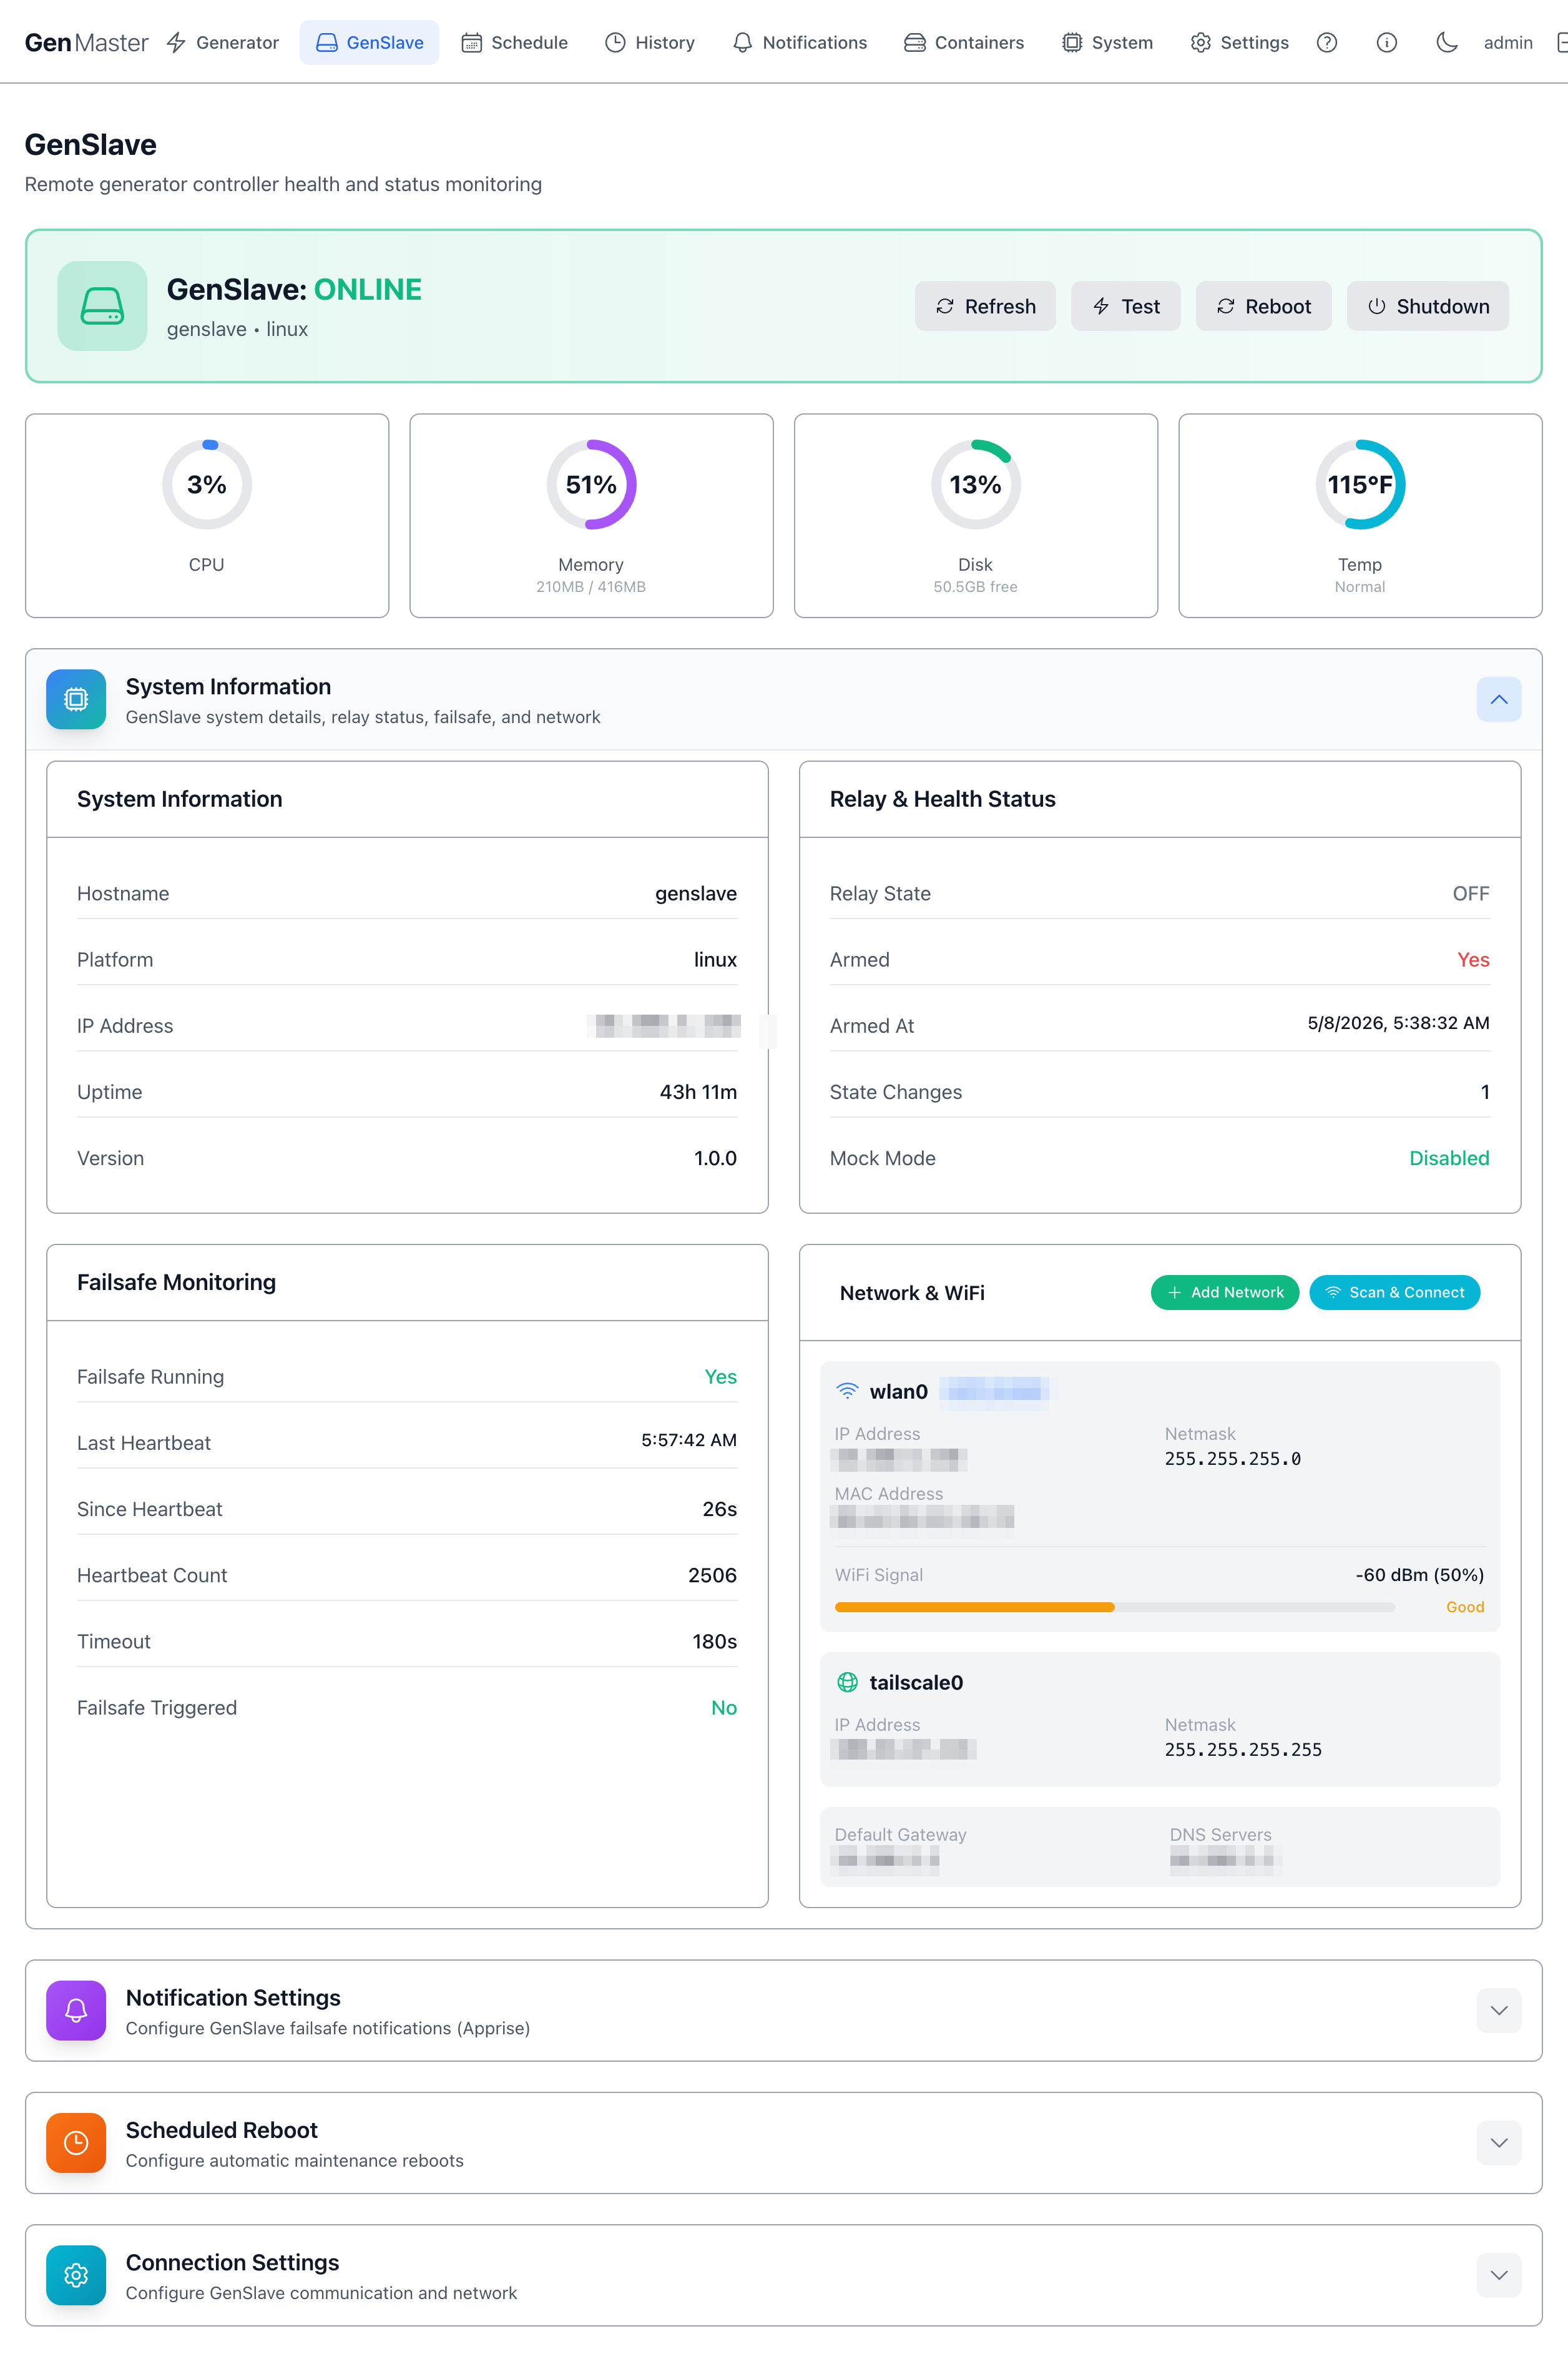This screenshot has width=1568, height=2364.
Task: Click the wlan0 Netmask 255.255.255.0
Action: tap(1232, 1457)
